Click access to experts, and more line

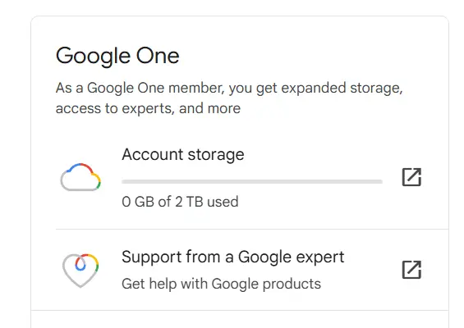point(148,108)
